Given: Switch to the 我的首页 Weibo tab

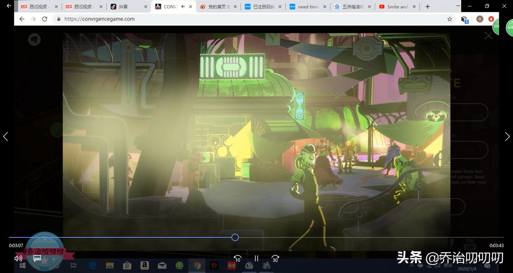Looking at the screenshot, I should [219, 7].
